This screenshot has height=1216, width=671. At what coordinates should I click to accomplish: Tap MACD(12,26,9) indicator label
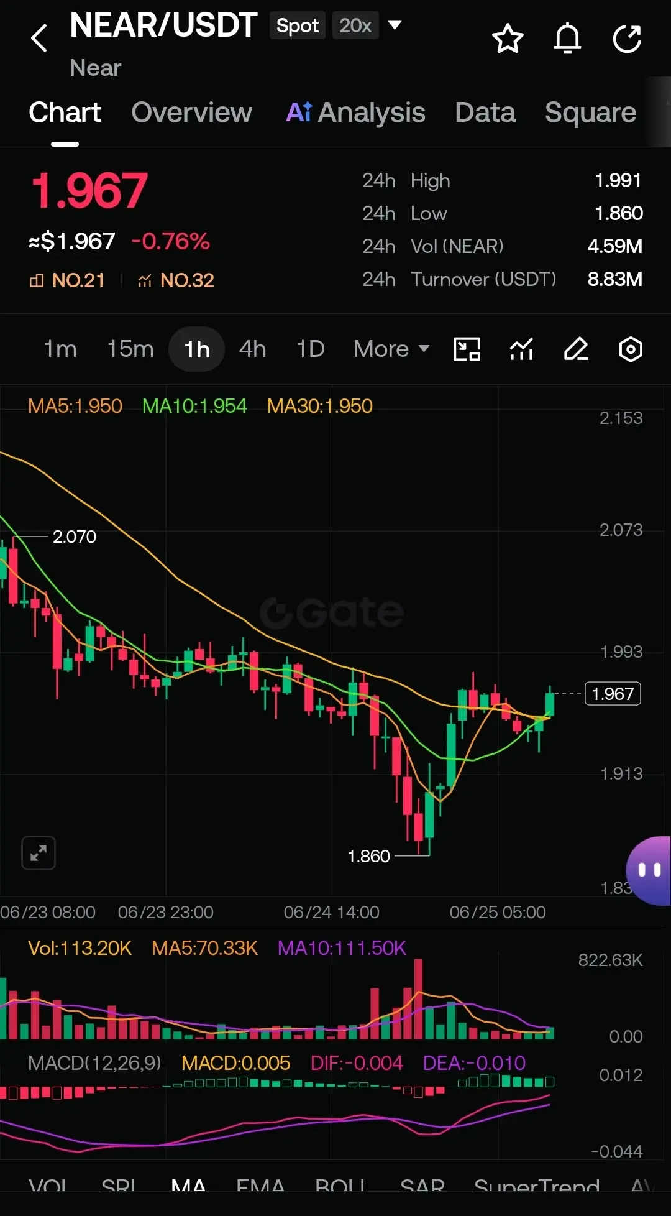[x=94, y=1063]
